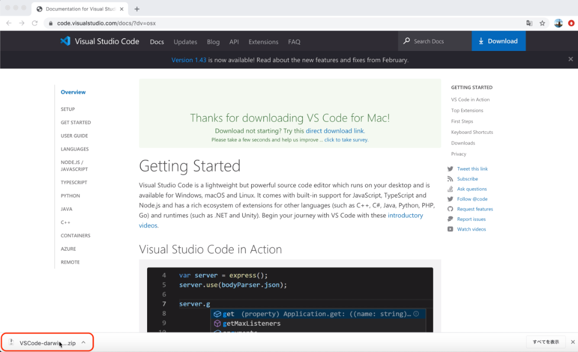
Task: Click the Tweet this link text
Action: (472, 169)
